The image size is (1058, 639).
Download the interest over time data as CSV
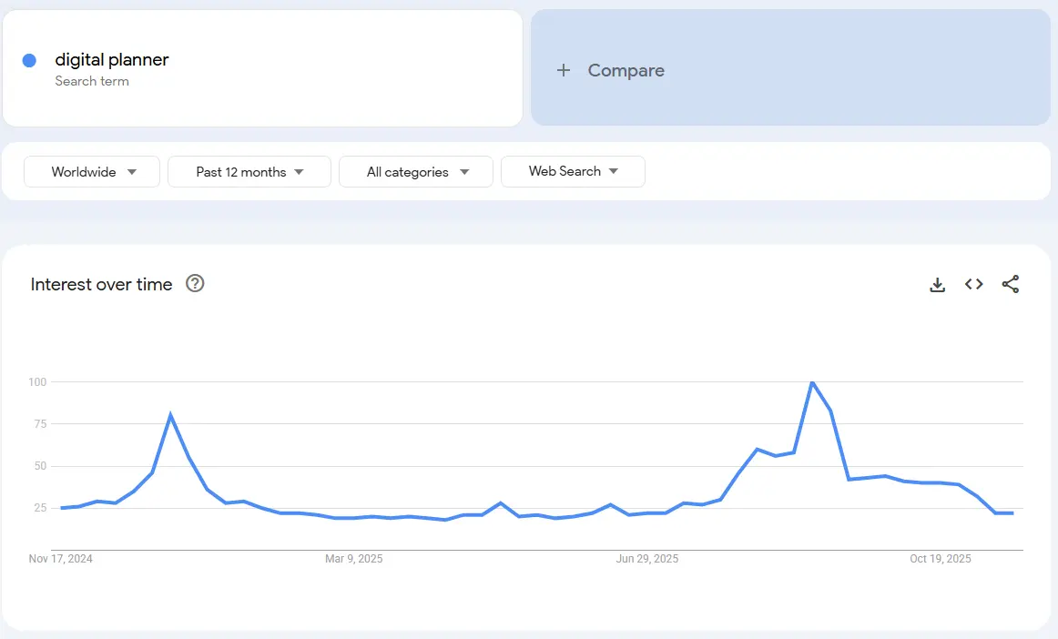pos(937,284)
